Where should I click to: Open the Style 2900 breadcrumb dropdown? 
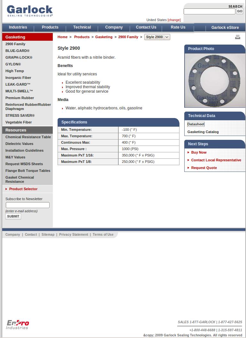pos(157,37)
